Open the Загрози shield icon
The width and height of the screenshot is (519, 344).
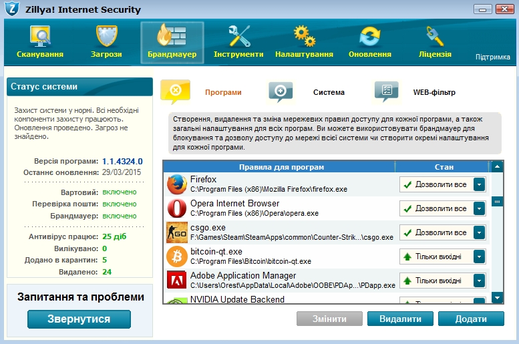[106, 37]
